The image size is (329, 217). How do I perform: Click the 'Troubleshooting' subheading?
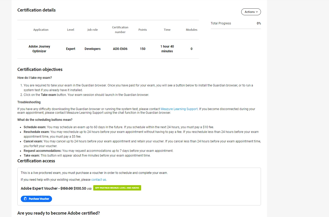29,102
